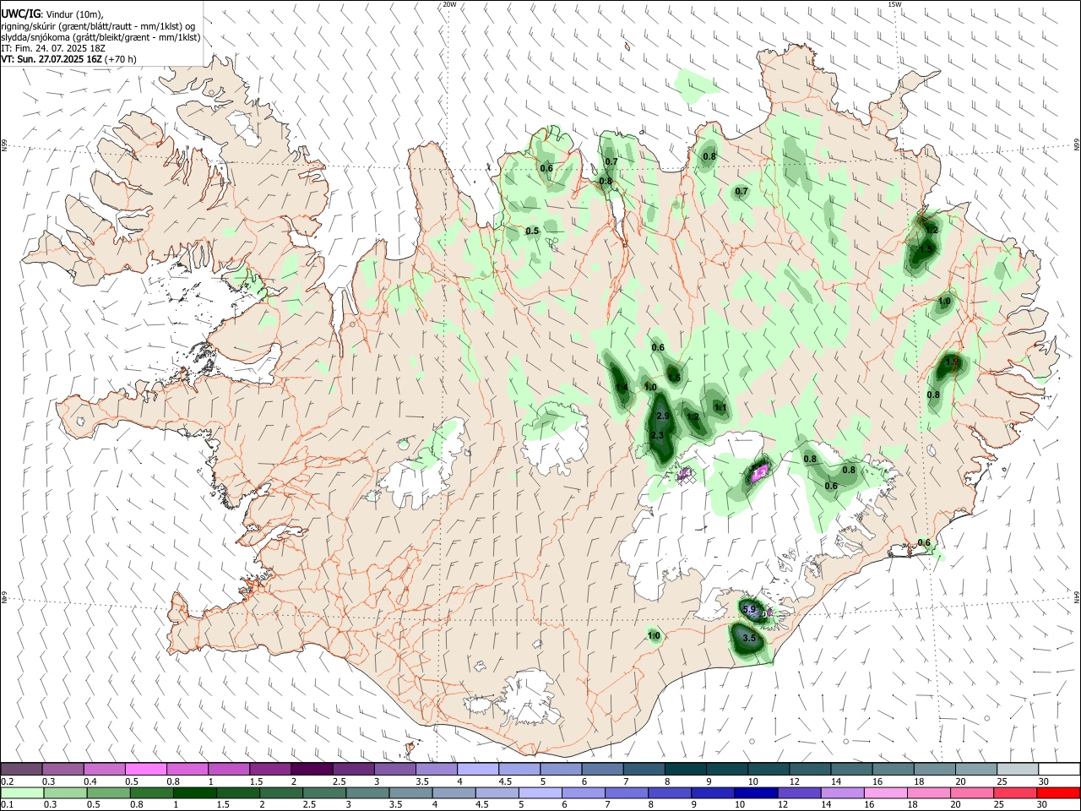Click the 2.9 rainfall value on the map

663,416
